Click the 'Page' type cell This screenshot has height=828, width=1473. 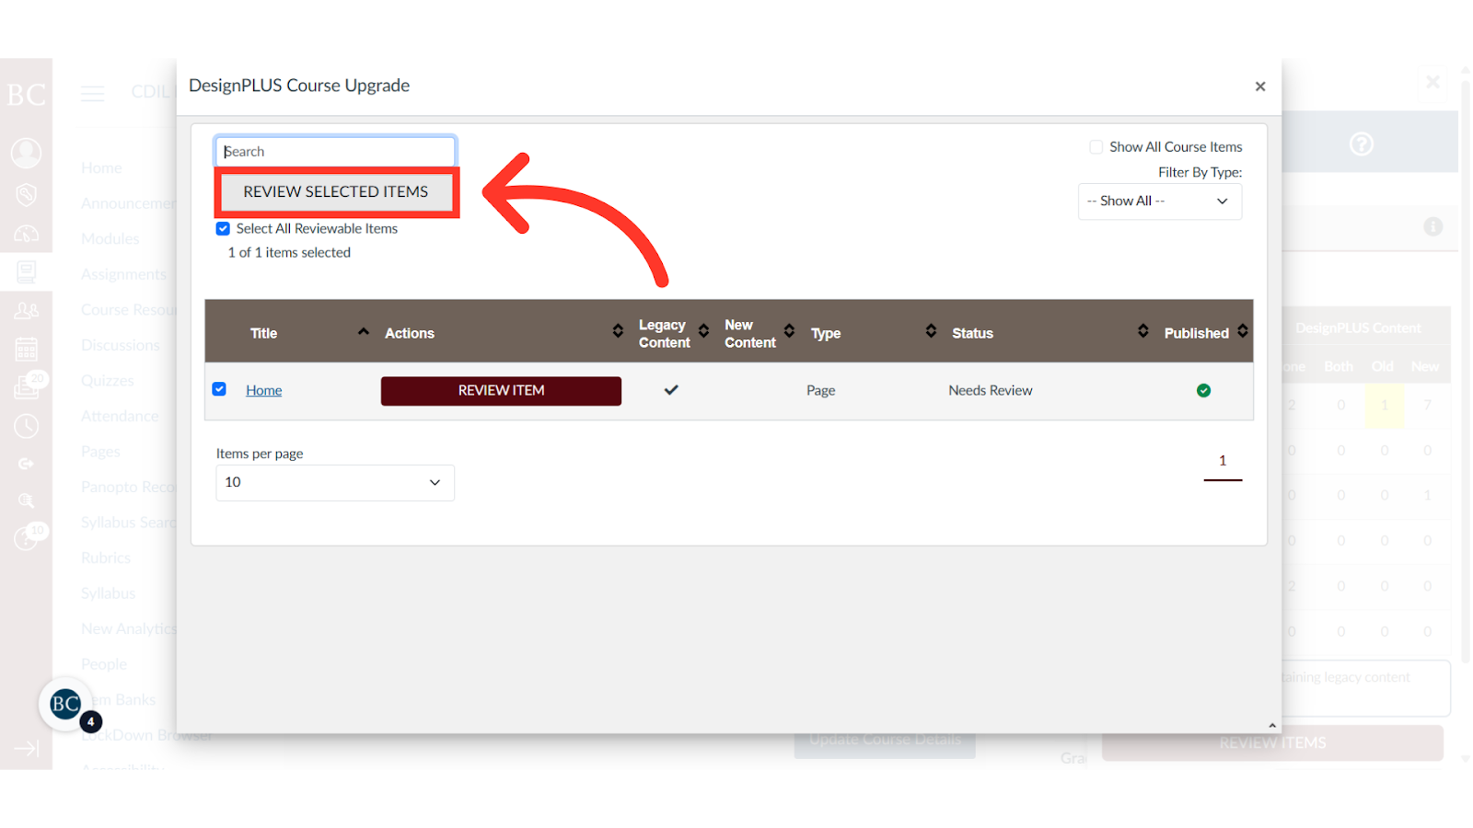coord(821,391)
